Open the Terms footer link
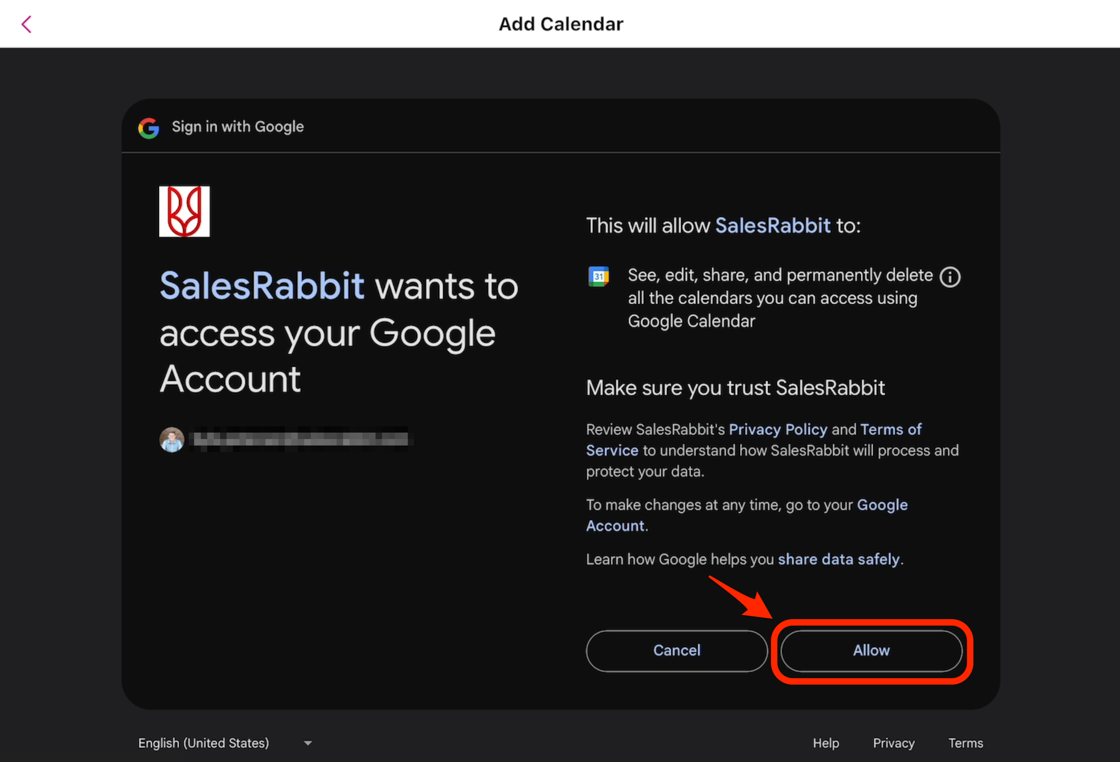 click(x=965, y=743)
